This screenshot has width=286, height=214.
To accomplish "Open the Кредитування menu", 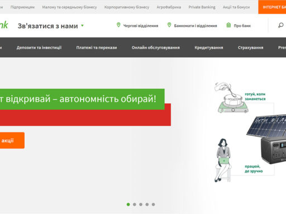I will point(209,47).
